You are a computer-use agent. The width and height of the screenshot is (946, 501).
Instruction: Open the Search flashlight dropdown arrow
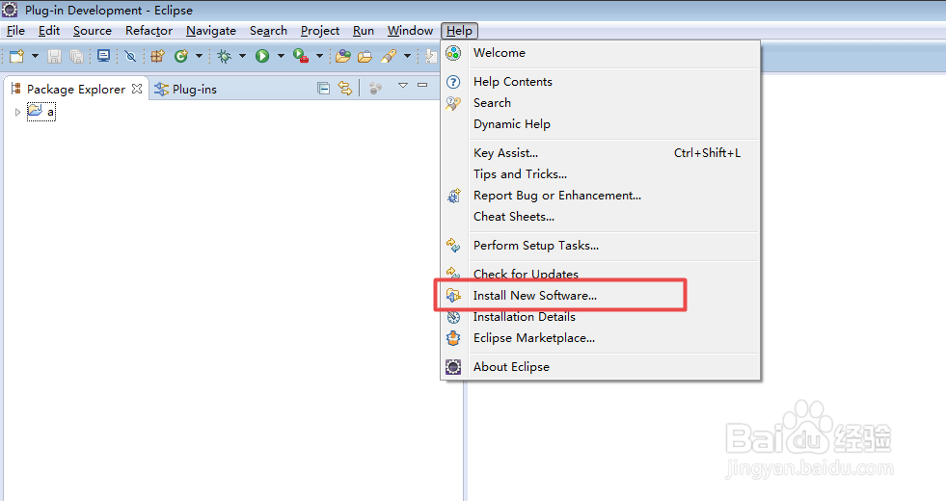(407, 56)
